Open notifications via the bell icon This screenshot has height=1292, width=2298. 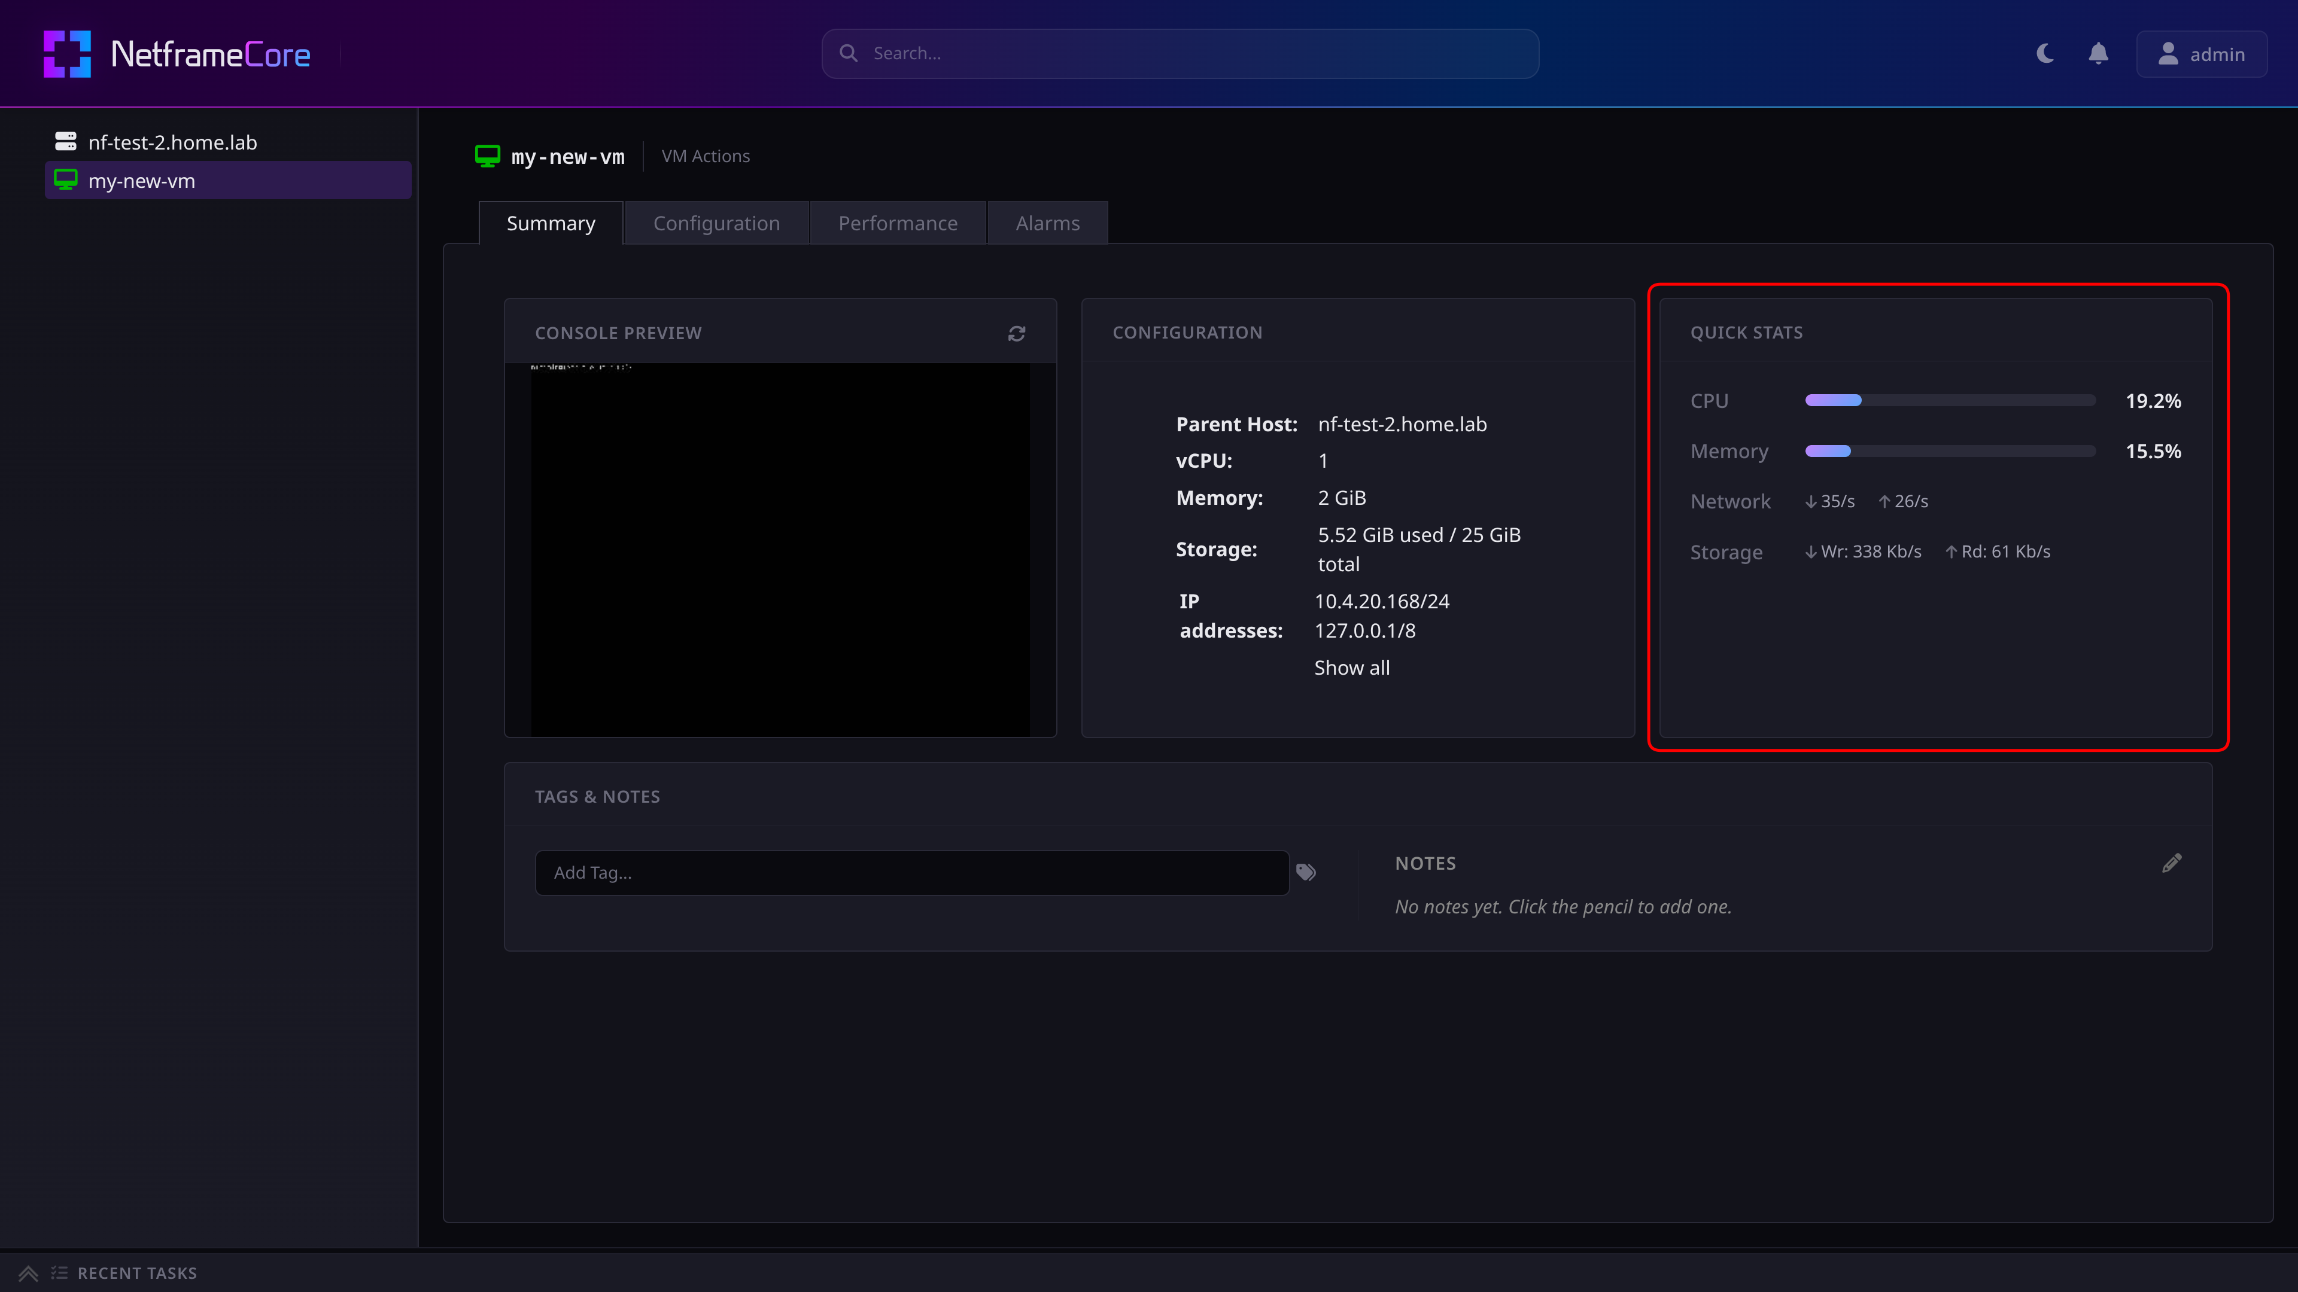[x=2098, y=53]
